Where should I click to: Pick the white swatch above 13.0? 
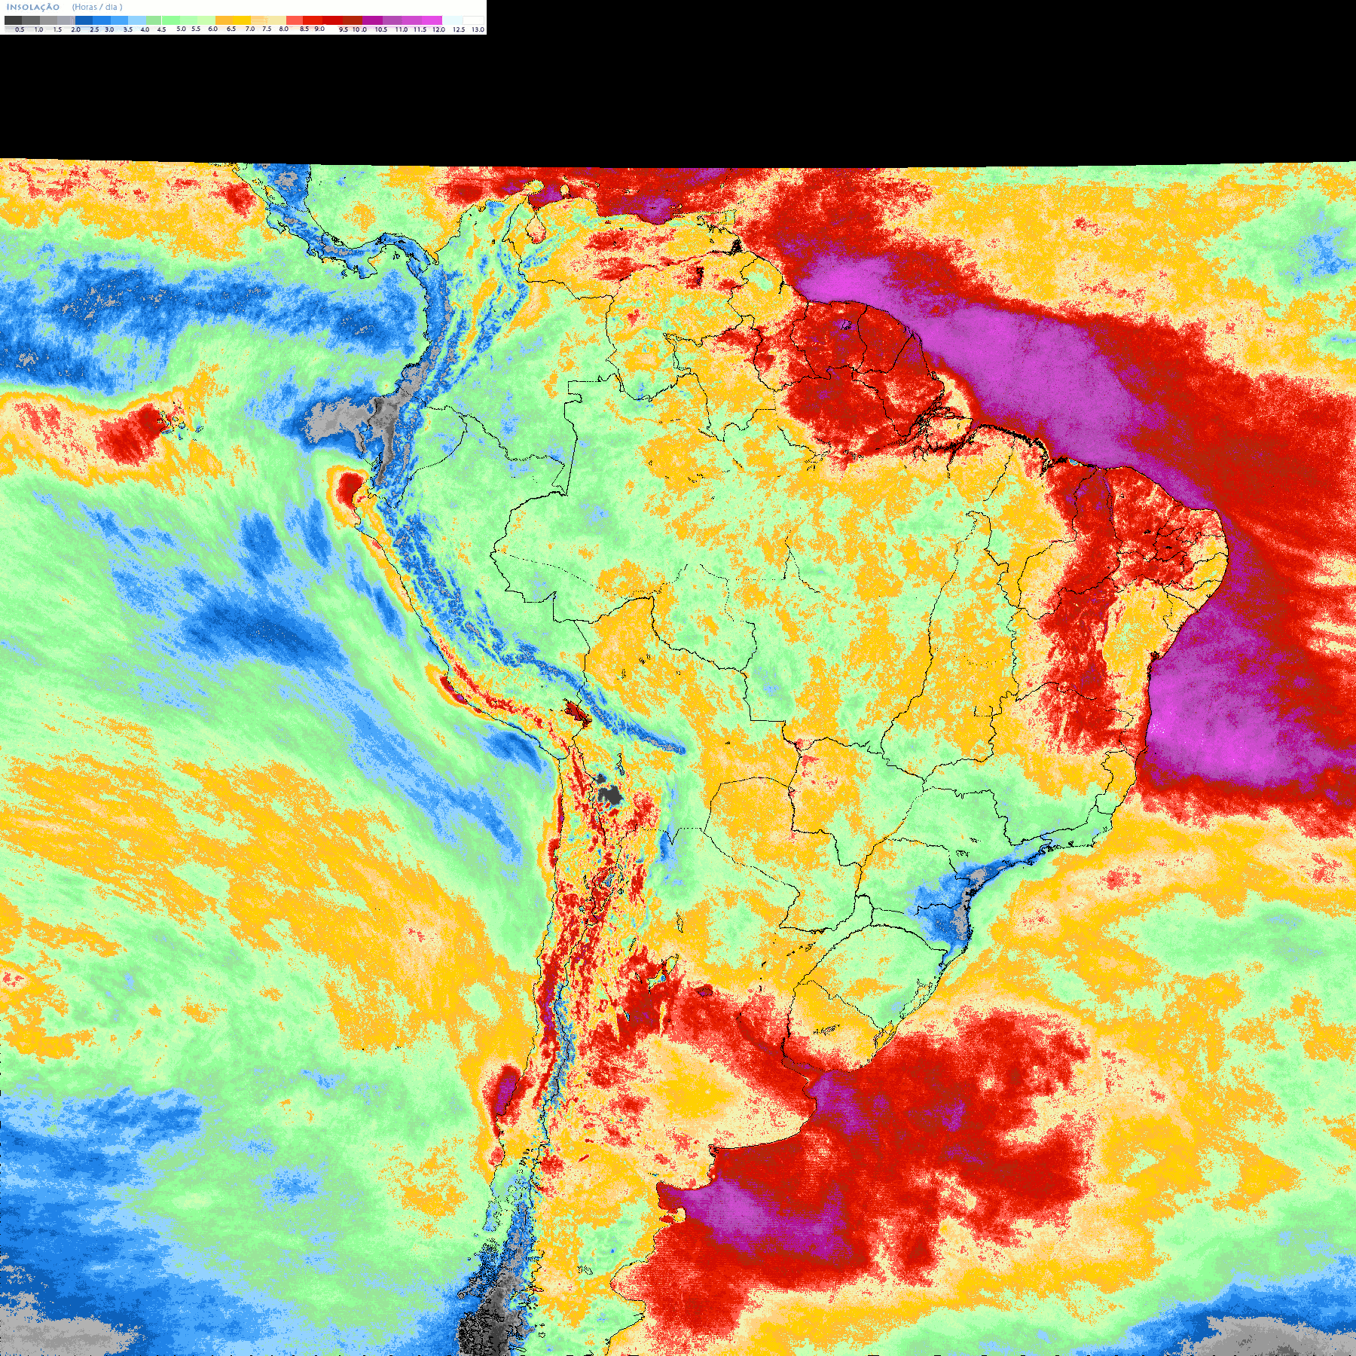(x=473, y=20)
